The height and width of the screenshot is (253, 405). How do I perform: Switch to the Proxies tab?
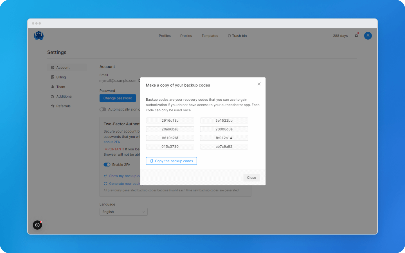186,36
